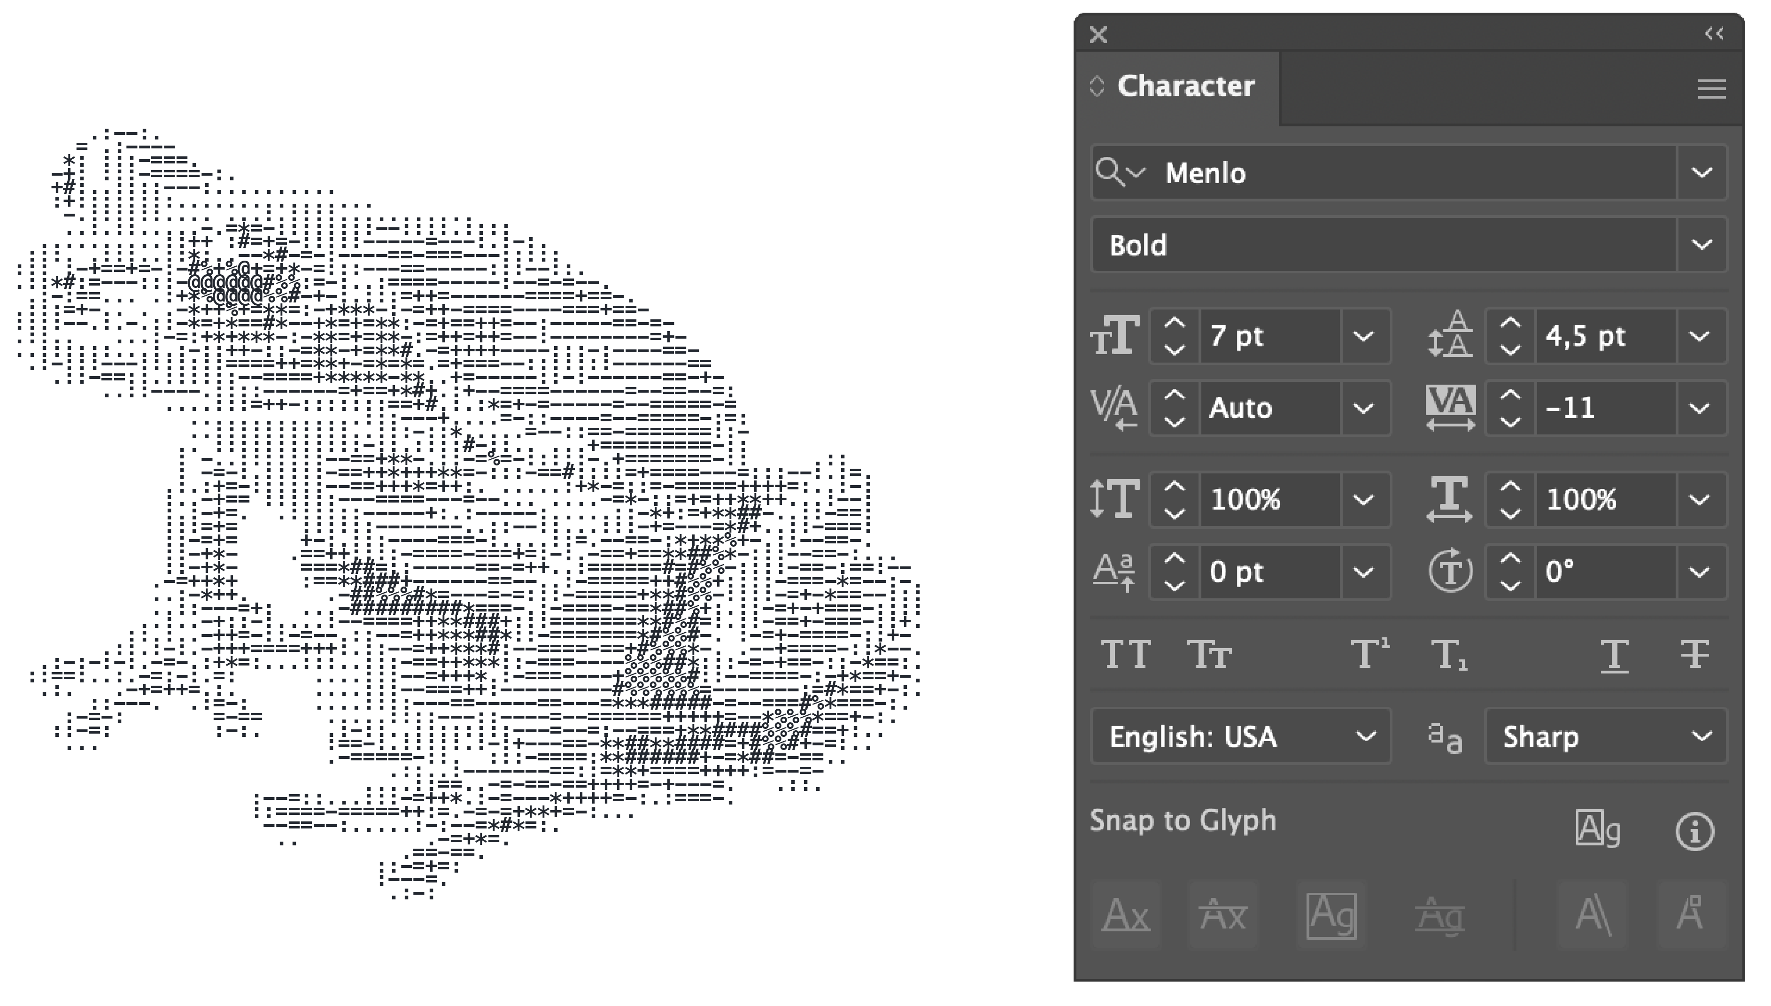Close the Character panel with X
1771x1006 pixels.
click(1098, 35)
